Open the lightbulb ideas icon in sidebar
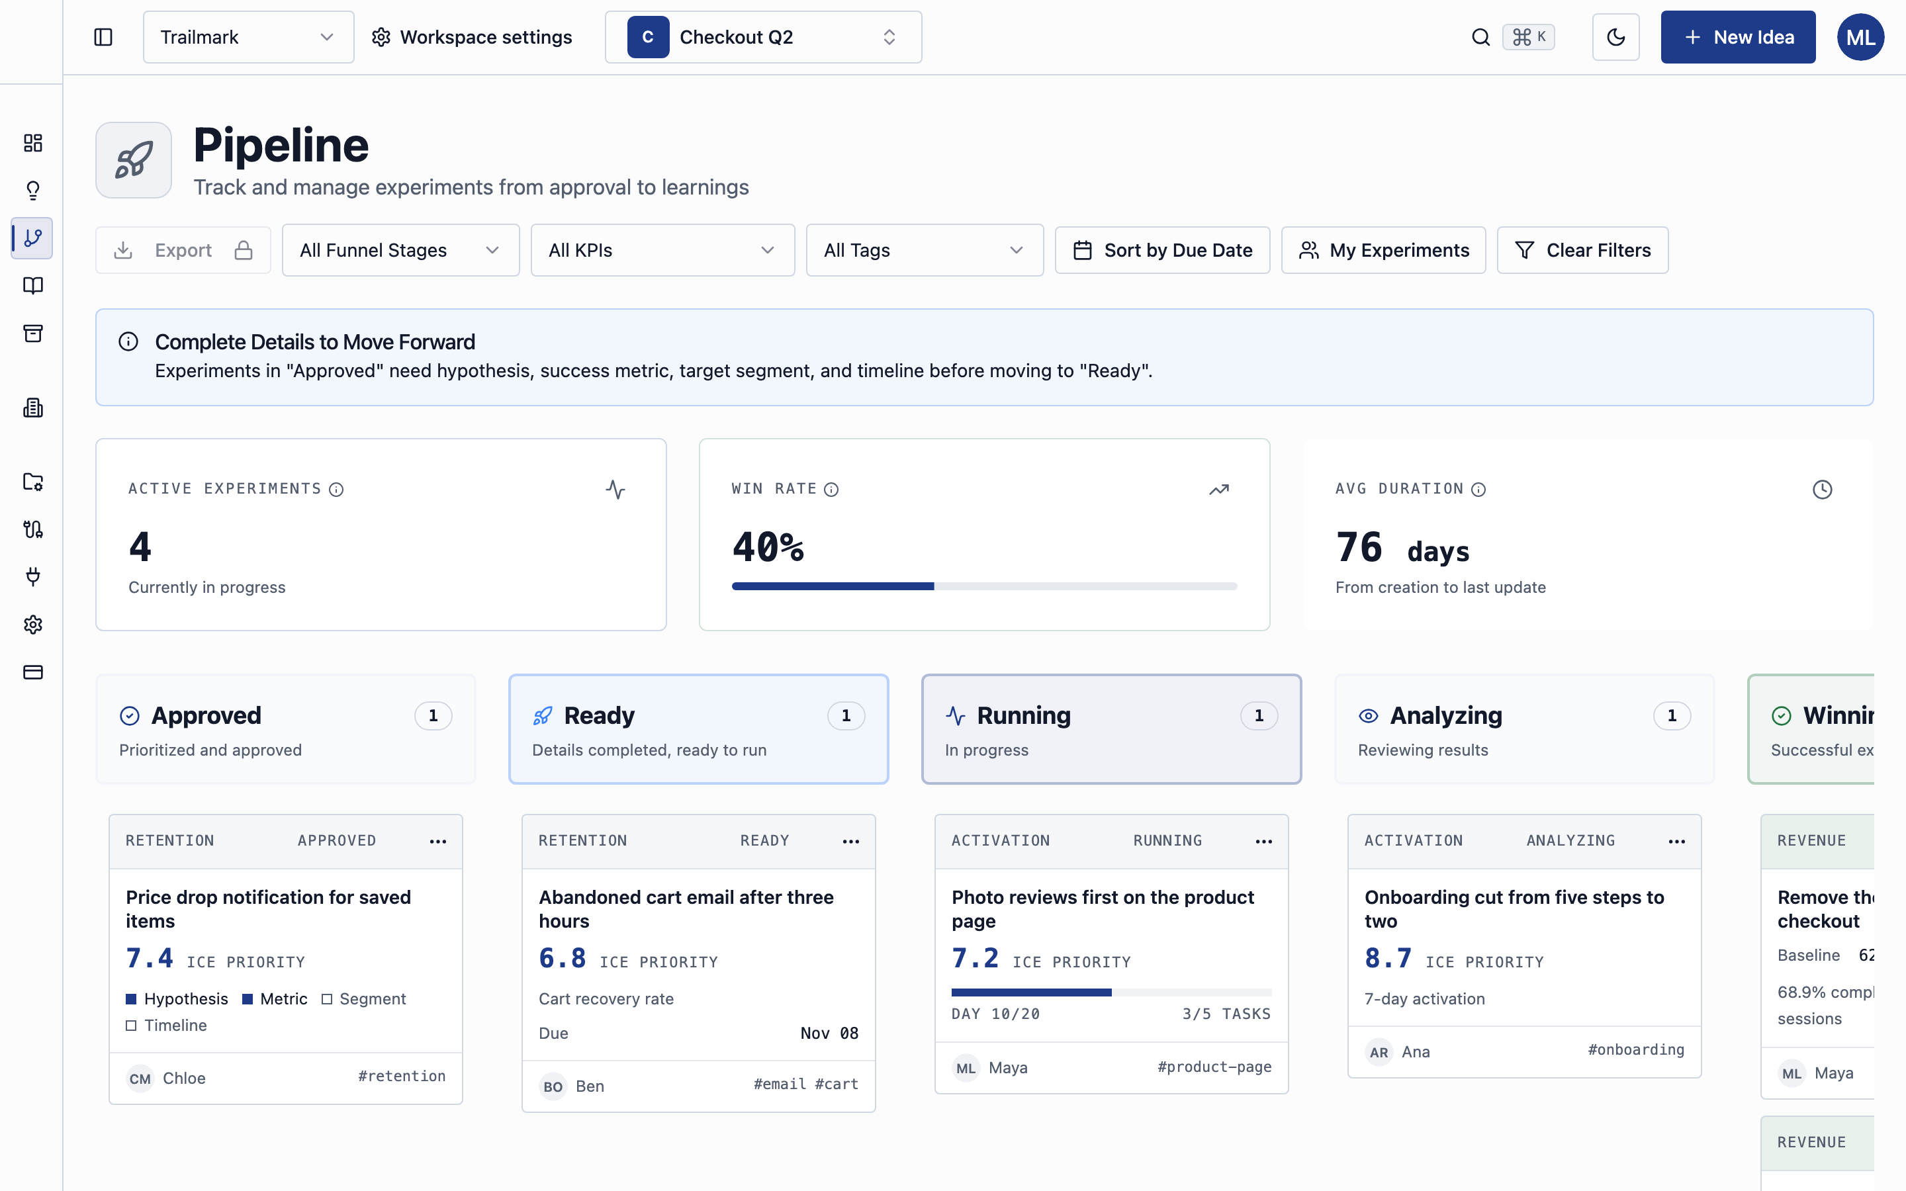The height and width of the screenshot is (1191, 1906). pyautogui.click(x=32, y=191)
